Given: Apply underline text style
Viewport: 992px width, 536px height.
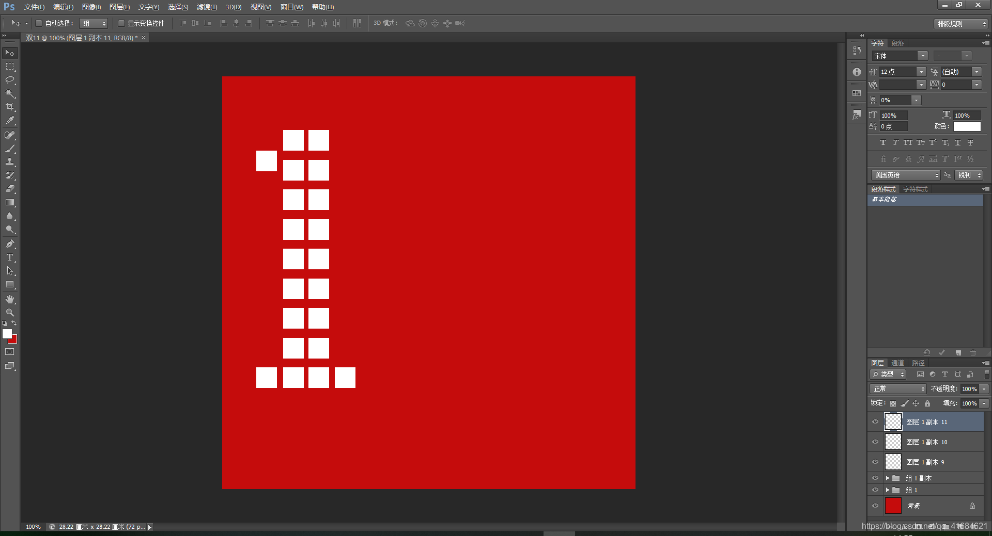Looking at the screenshot, I should coord(958,143).
